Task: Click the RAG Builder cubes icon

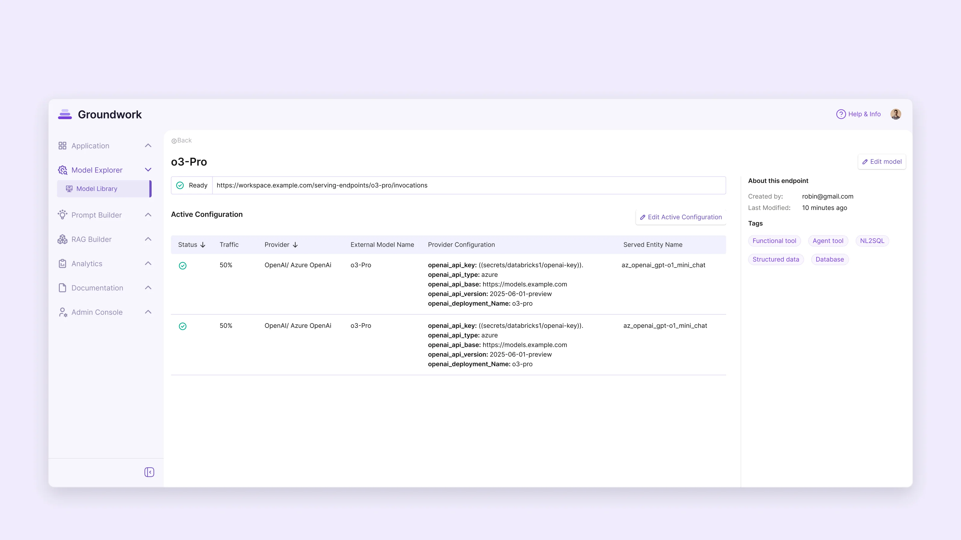Action: pyautogui.click(x=62, y=239)
